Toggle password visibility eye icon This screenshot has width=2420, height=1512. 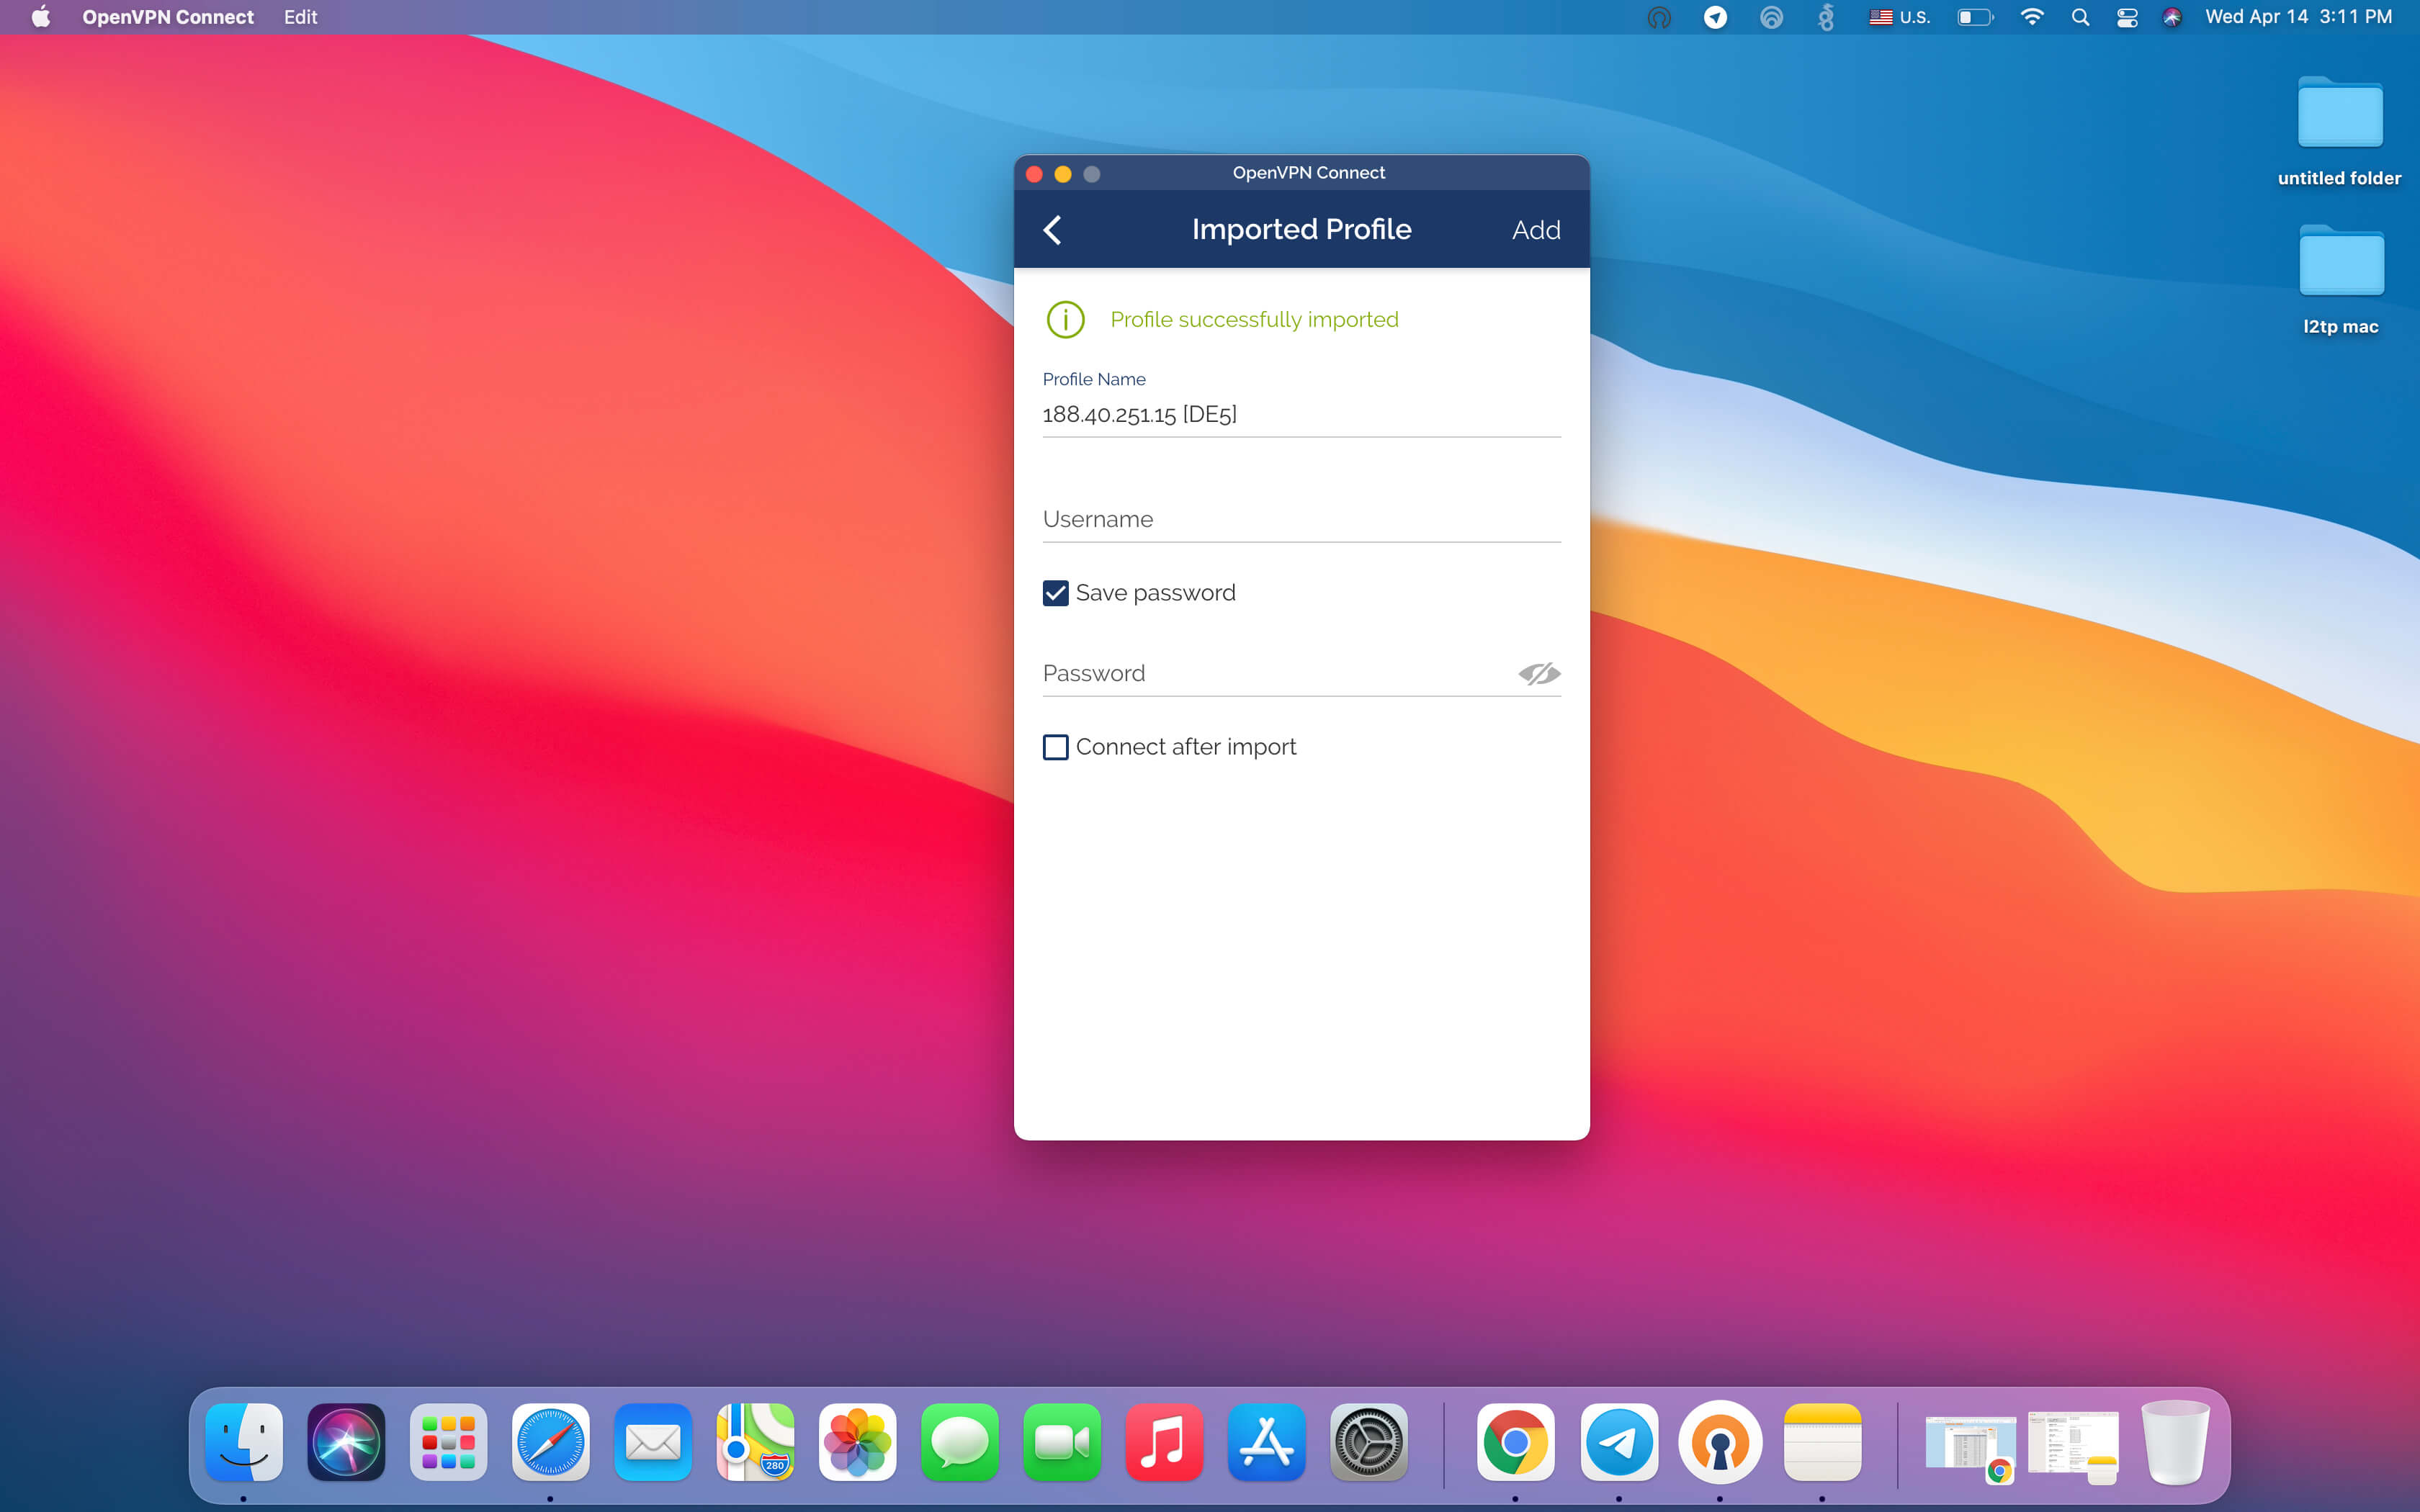coord(1538,674)
